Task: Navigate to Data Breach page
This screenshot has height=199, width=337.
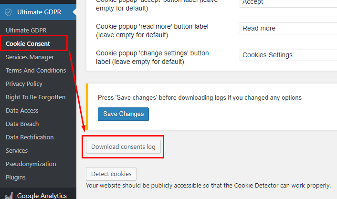Action: pyautogui.click(x=22, y=124)
